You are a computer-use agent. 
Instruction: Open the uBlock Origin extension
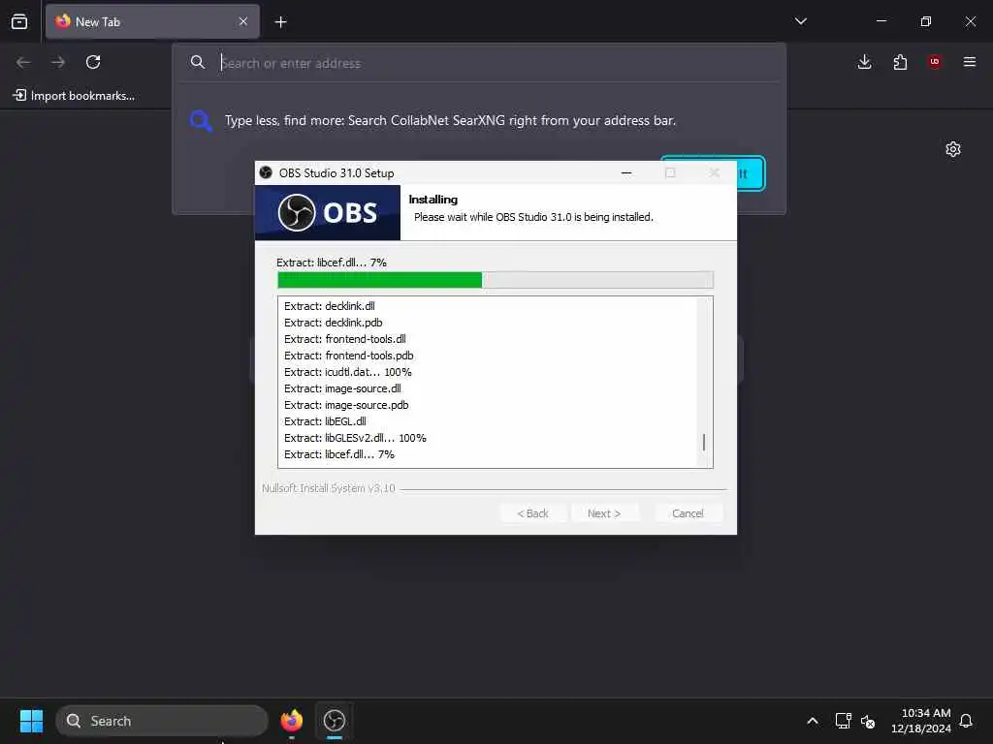tap(935, 62)
